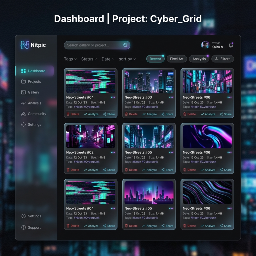
Task: Open the wavy lines Neo-Streets #06 thumbnail
Action: point(207,193)
